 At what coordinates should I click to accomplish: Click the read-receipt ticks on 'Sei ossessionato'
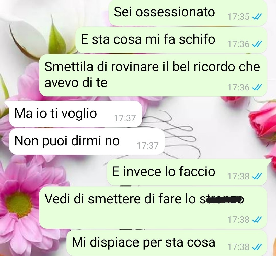257,17
